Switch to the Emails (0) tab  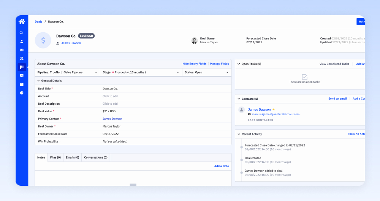(73, 157)
